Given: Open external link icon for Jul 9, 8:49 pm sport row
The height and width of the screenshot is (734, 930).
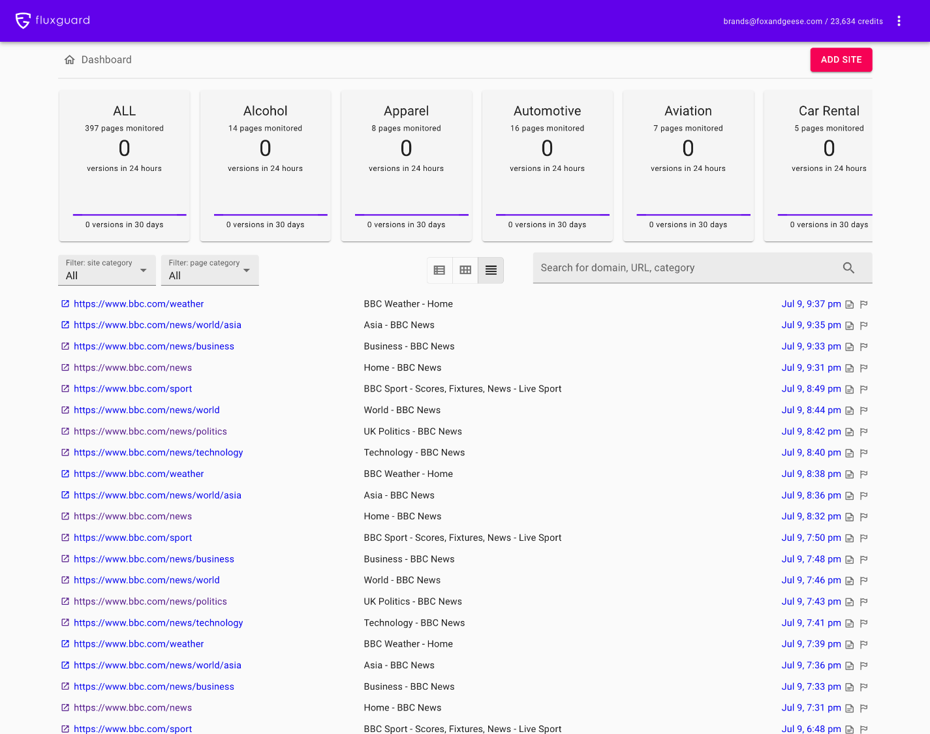Looking at the screenshot, I should point(65,389).
